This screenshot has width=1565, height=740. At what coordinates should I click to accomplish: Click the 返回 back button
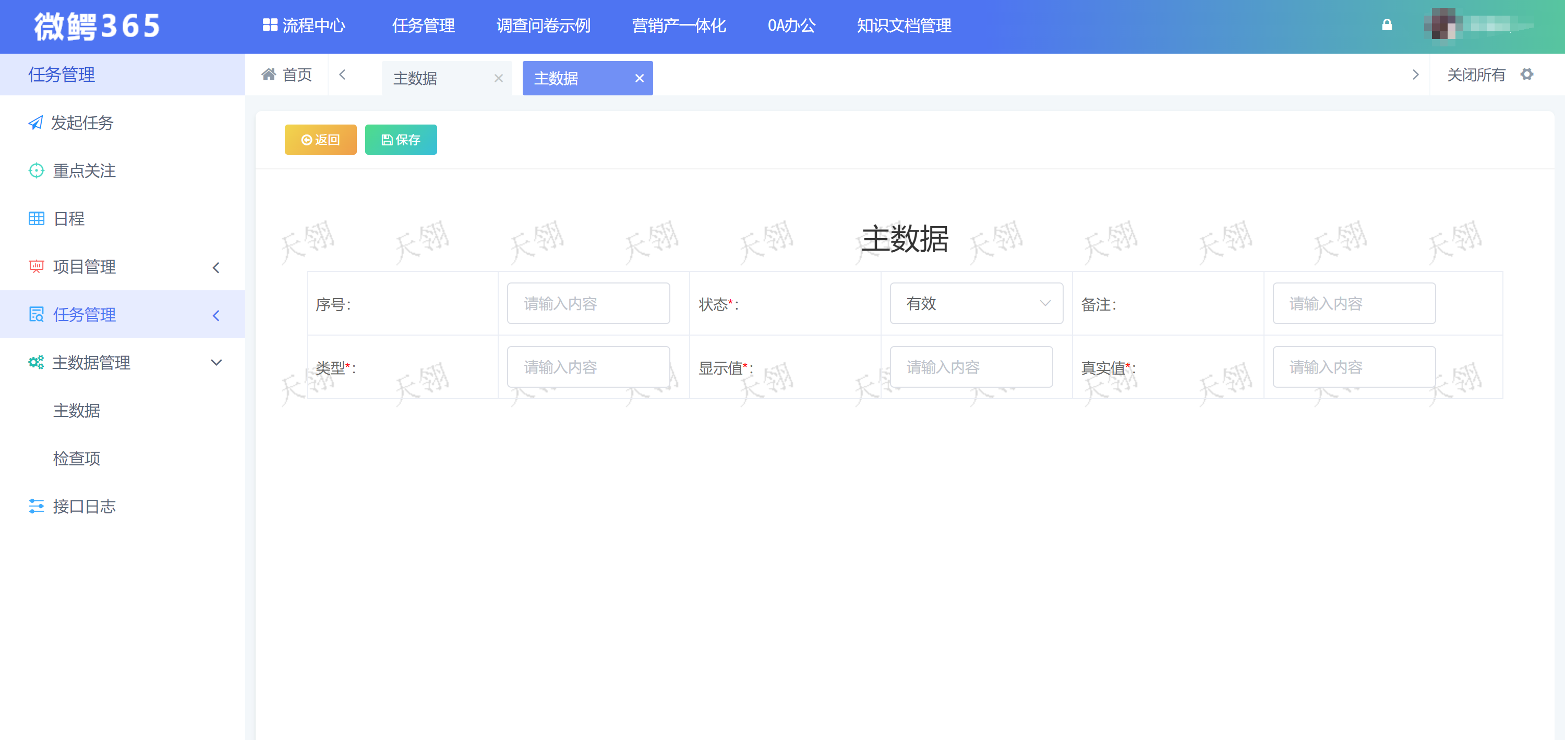coord(320,140)
